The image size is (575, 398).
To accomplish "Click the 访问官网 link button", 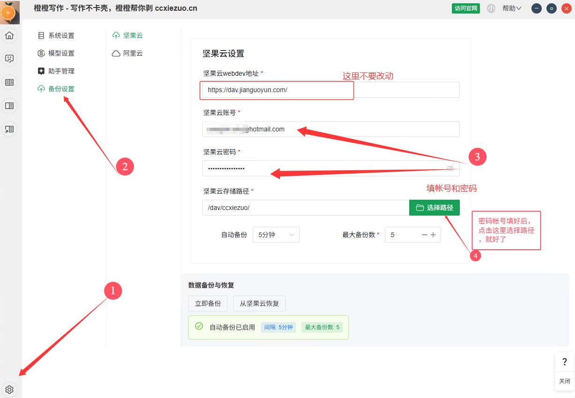I will [x=465, y=8].
